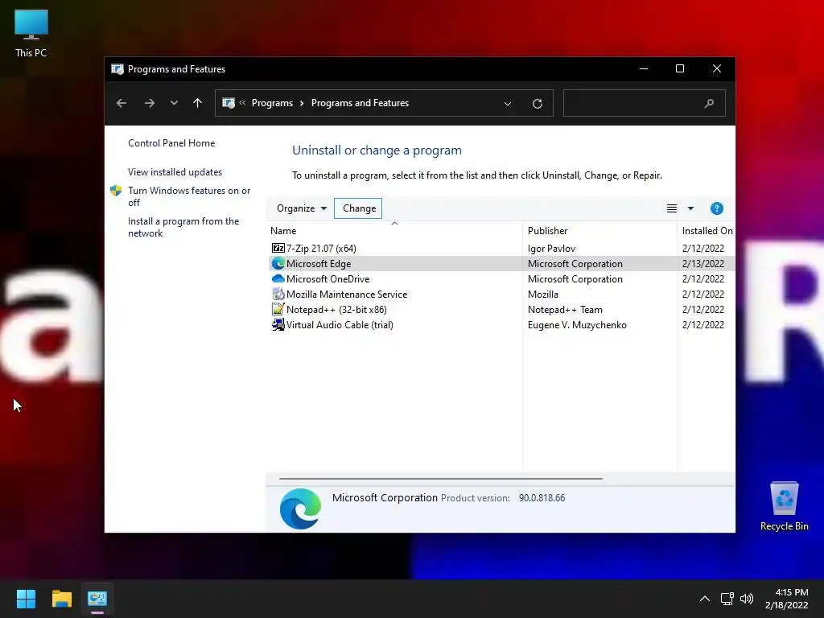Viewport: 824px width, 618px height.
Task: Click the blue Help icon
Action: point(717,208)
